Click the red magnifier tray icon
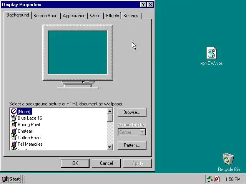 point(217,179)
